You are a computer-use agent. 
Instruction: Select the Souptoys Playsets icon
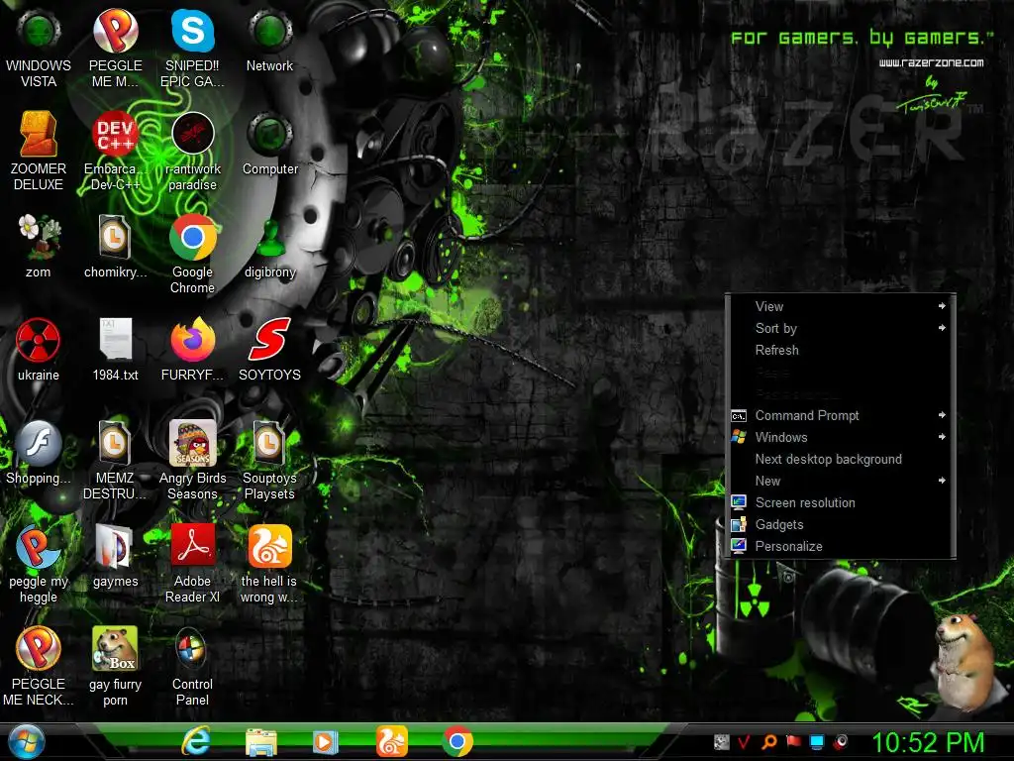(x=269, y=460)
